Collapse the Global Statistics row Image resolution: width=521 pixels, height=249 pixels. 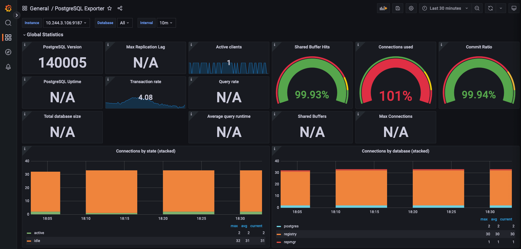[43, 35]
